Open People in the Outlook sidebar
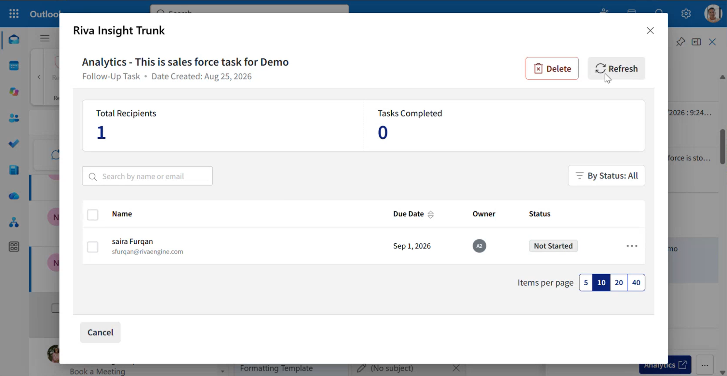 [14, 118]
